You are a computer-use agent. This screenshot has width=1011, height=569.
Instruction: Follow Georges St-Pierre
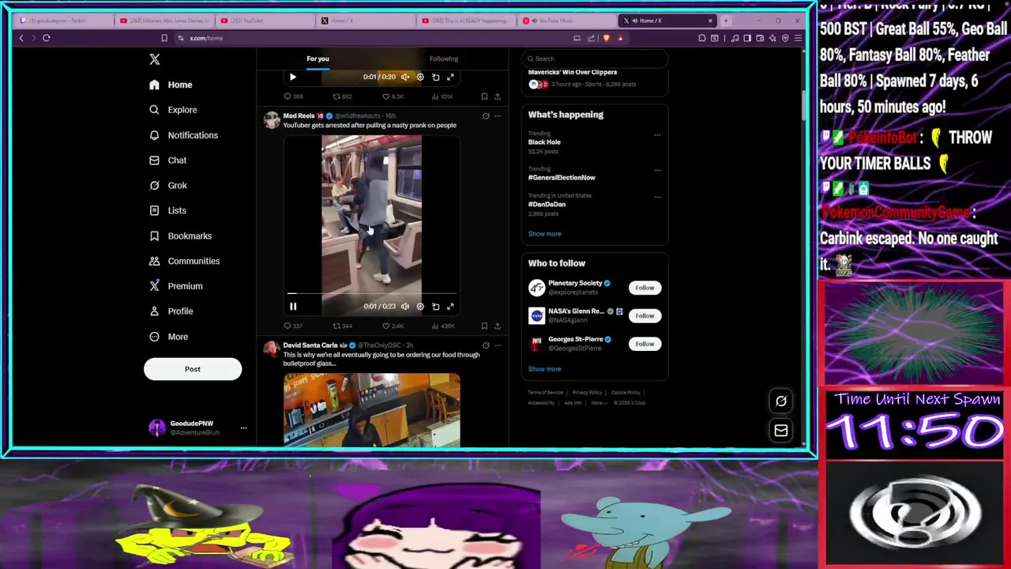(x=645, y=344)
